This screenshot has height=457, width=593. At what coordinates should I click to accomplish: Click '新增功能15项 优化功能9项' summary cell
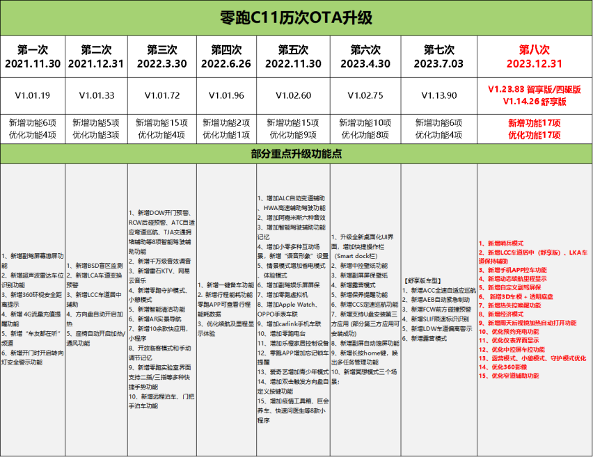pos(293,129)
